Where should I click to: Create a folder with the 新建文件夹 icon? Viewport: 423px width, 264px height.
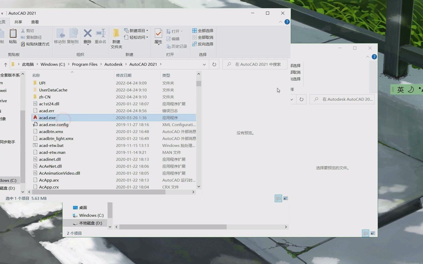(x=116, y=38)
